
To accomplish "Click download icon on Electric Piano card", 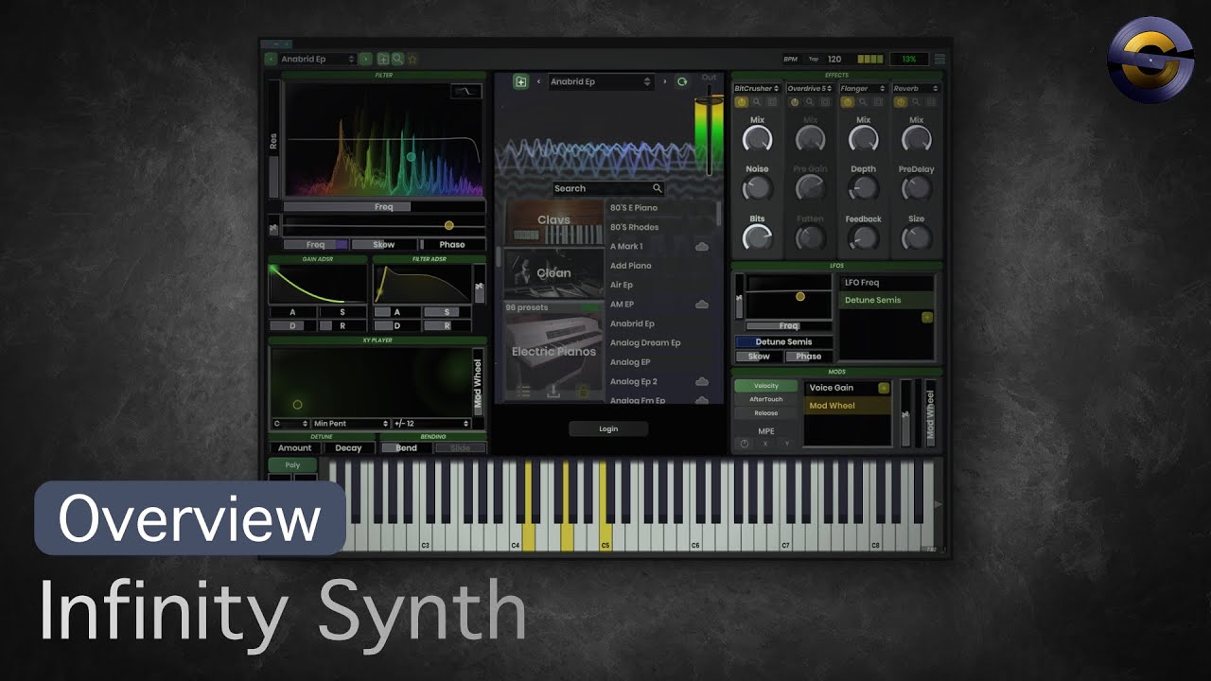I will pos(554,391).
